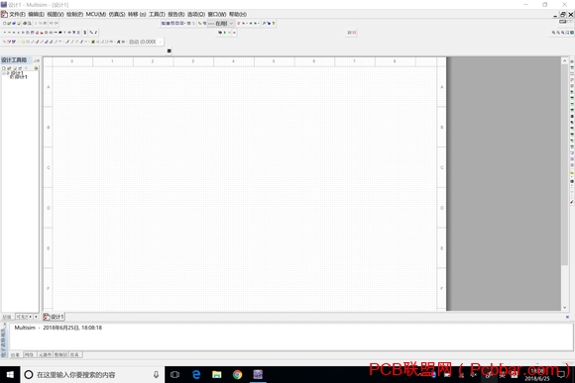575x383 pixels.
Task: Open the In-Use list dropdown (在用列表)
Action: point(221,23)
